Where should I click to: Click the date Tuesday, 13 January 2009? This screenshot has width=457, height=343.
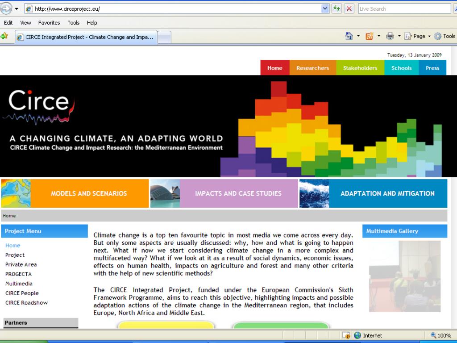414,55
